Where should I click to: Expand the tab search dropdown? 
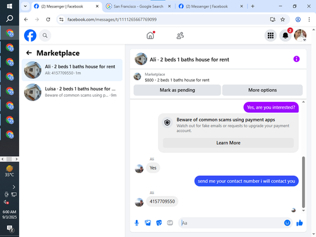coord(25,6)
